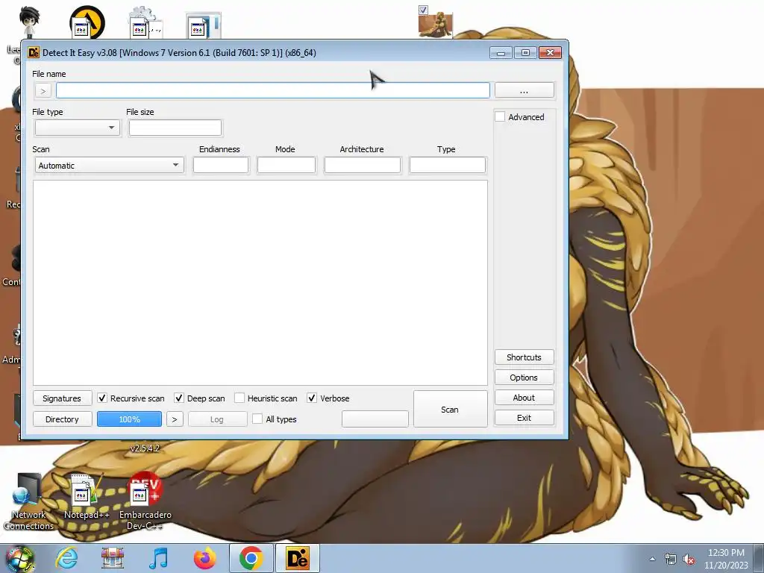Open the music note app on taskbar
Image resolution: width=764 pixels, height=573 pixels.
pyautogui.click(x=159, y=558)
